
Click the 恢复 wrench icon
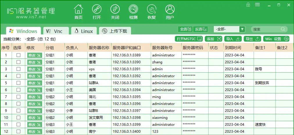pos(152,9)
